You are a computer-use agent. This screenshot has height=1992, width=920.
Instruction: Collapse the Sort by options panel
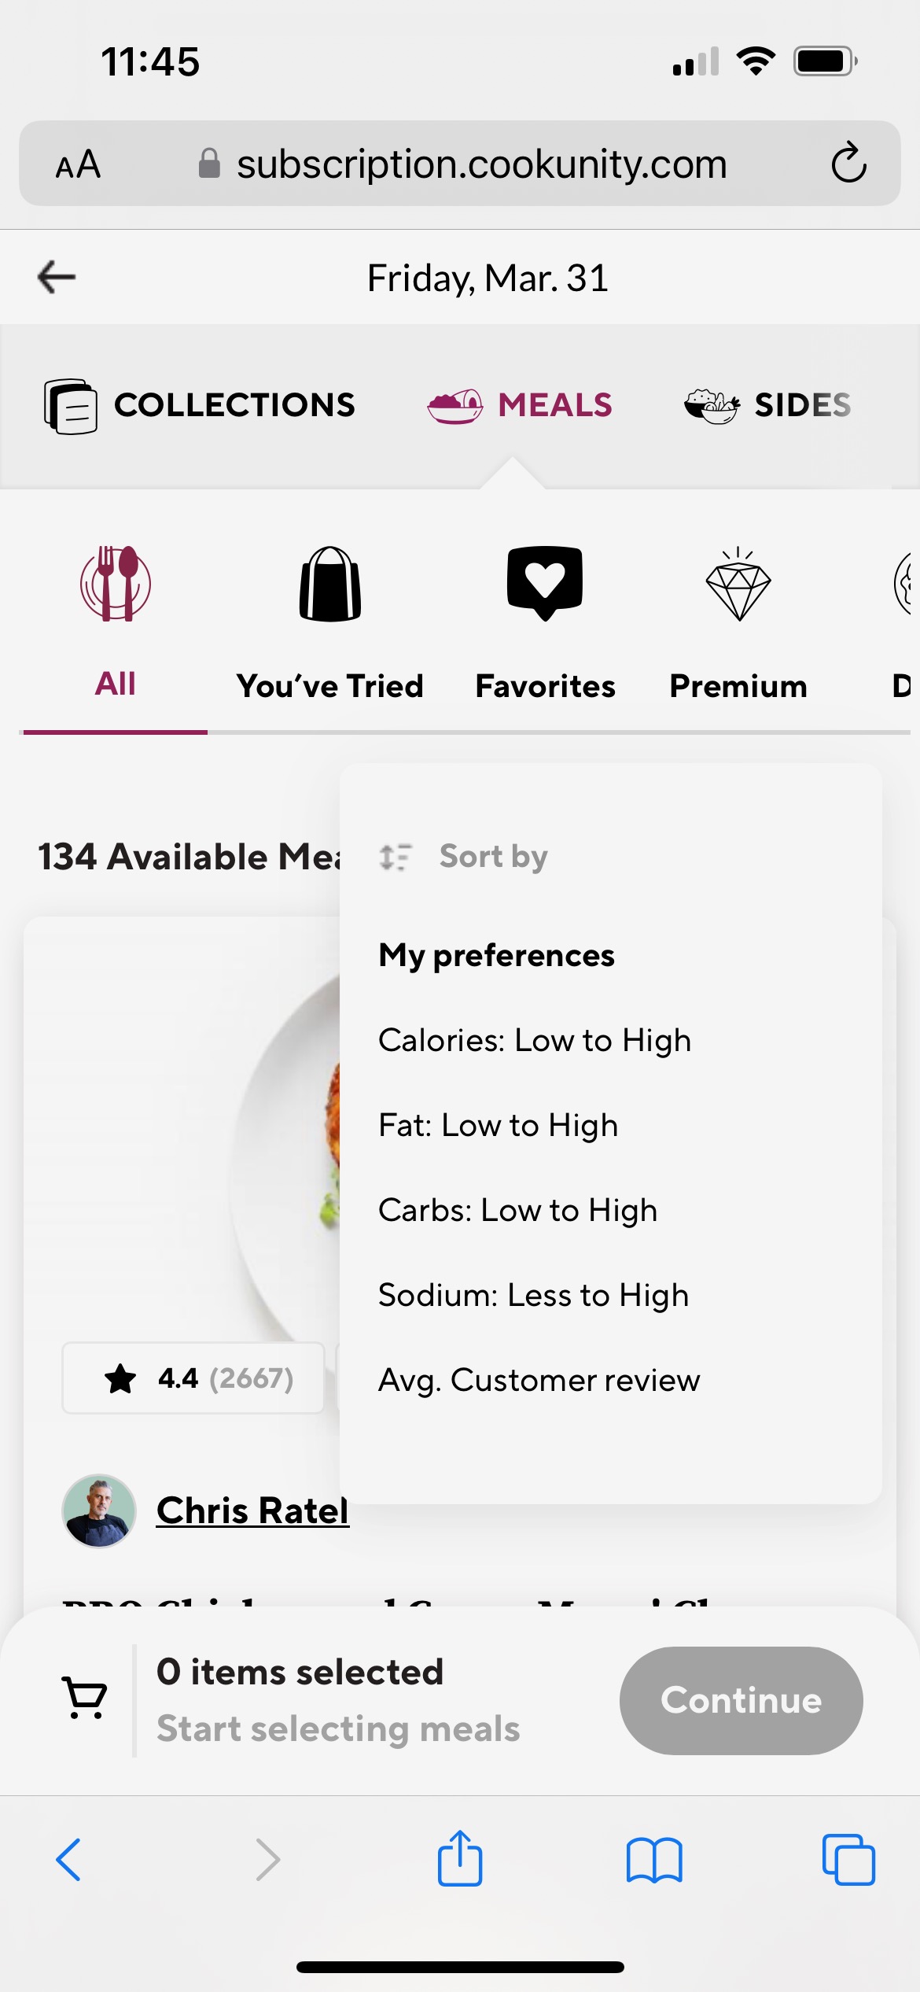coord(467,855)
